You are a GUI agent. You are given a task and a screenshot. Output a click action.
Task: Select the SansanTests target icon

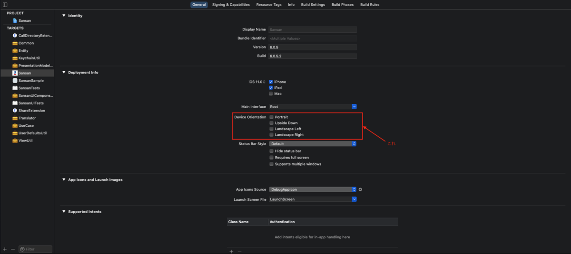point(15,88)
